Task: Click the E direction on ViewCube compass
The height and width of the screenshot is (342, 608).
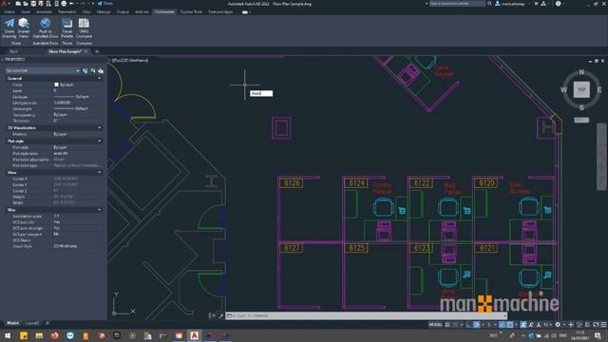Action: 599,89
